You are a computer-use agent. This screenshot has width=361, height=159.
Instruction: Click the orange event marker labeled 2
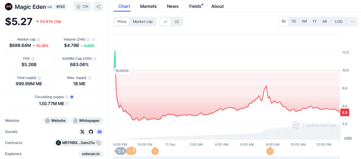pyautogui.click(x=131, y=151)
